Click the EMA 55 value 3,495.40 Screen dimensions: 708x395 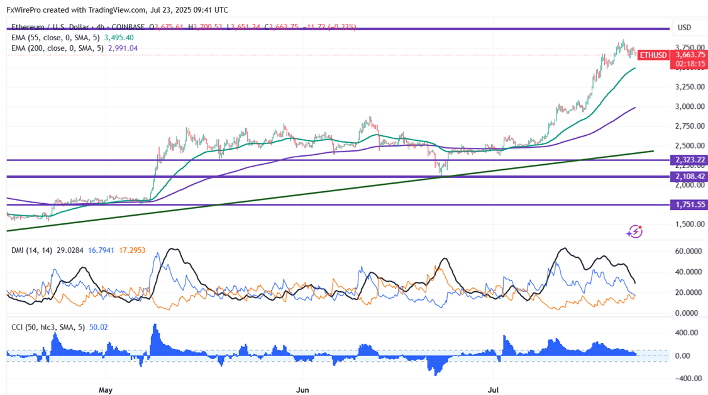coord(119,38)
